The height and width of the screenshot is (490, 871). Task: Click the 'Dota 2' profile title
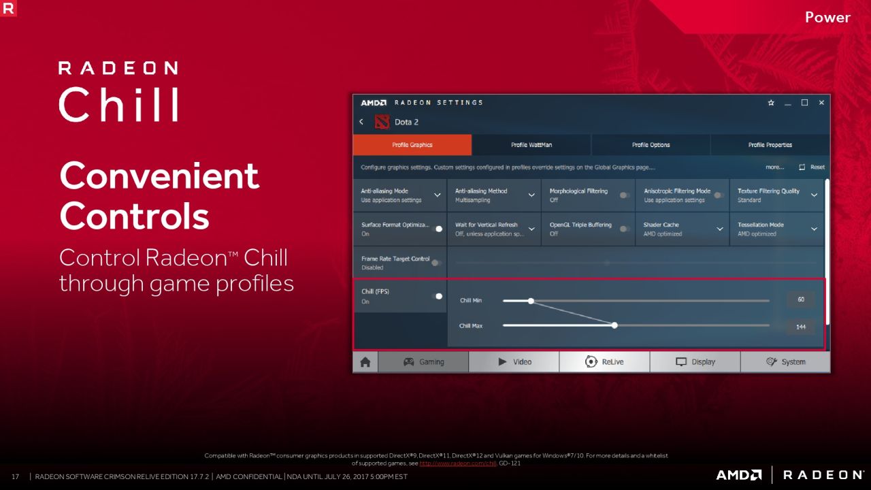click(407, 122)
